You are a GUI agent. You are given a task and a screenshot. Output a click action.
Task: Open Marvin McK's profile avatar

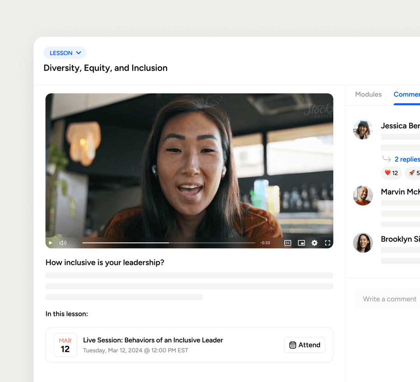coord(363,196)
